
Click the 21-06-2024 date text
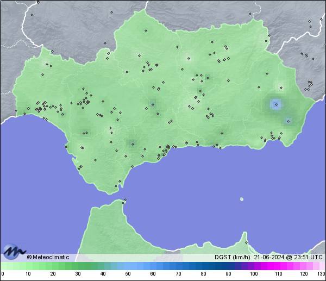[x=269, y=257]
